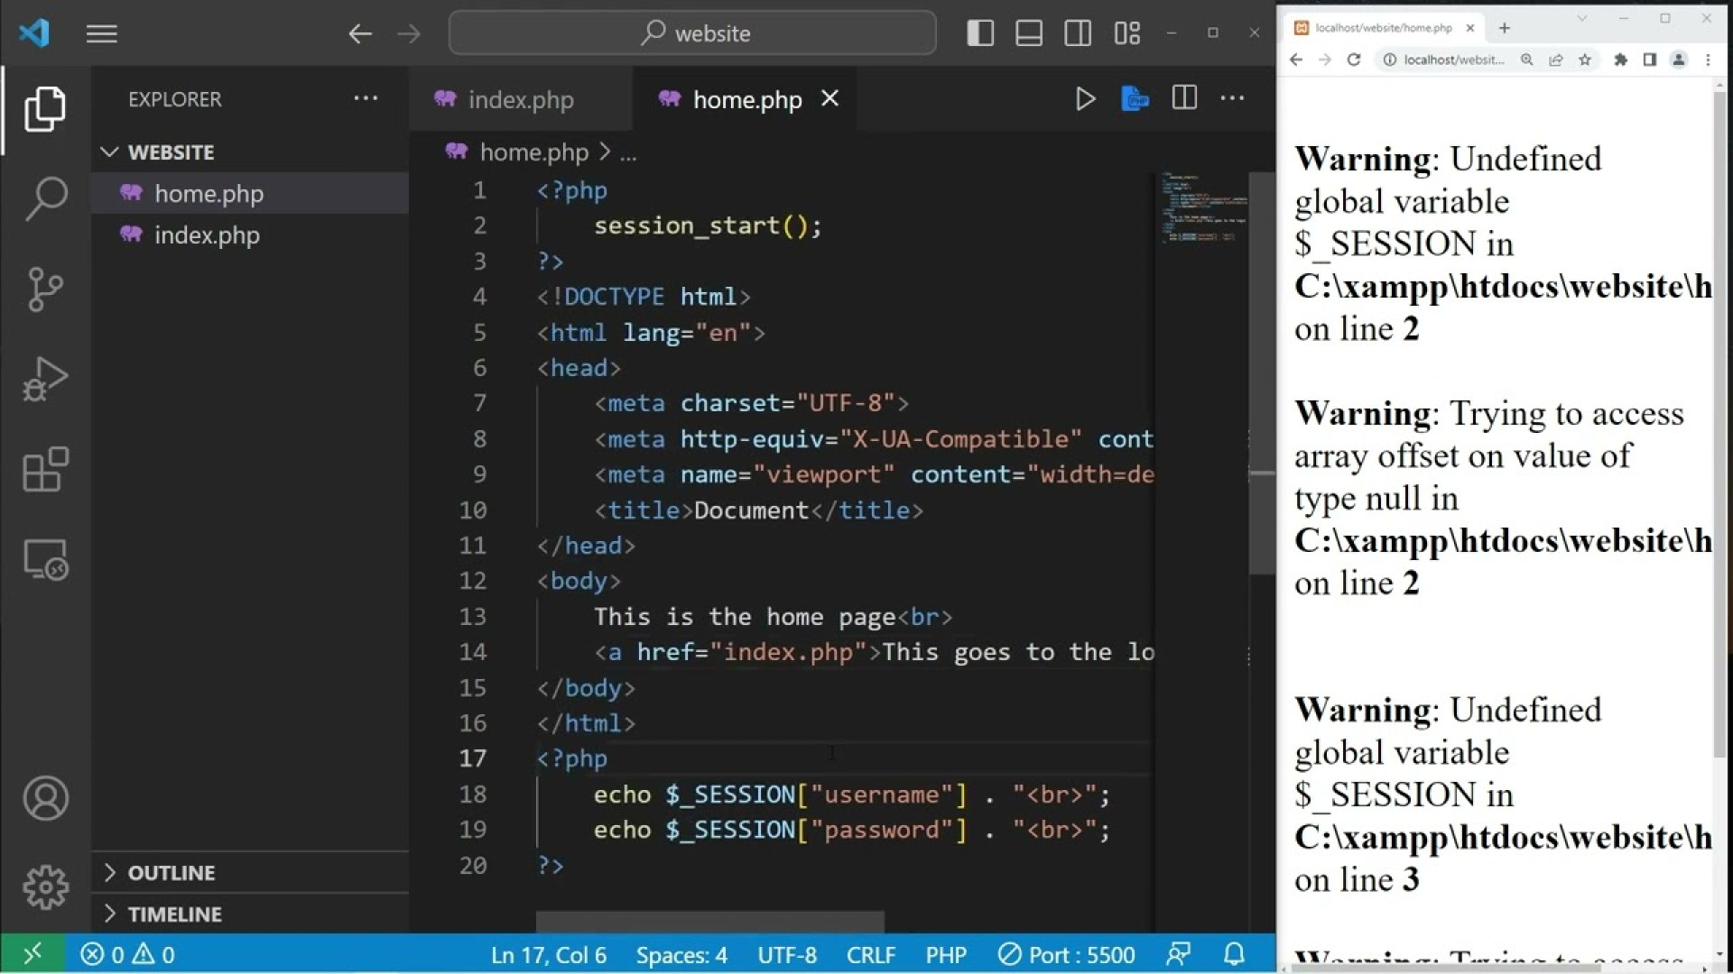Open the Extensions view
The width and height of the screenshot is (1733, 974).
pyautogui.click(x=45, y=469)
